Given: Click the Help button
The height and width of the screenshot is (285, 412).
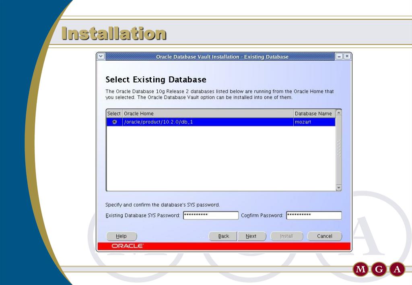Looking at the screenshot, I should 122,236.
